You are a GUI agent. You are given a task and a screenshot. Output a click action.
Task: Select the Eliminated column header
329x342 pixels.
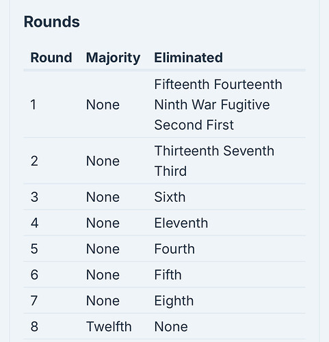tap(189, 57)
